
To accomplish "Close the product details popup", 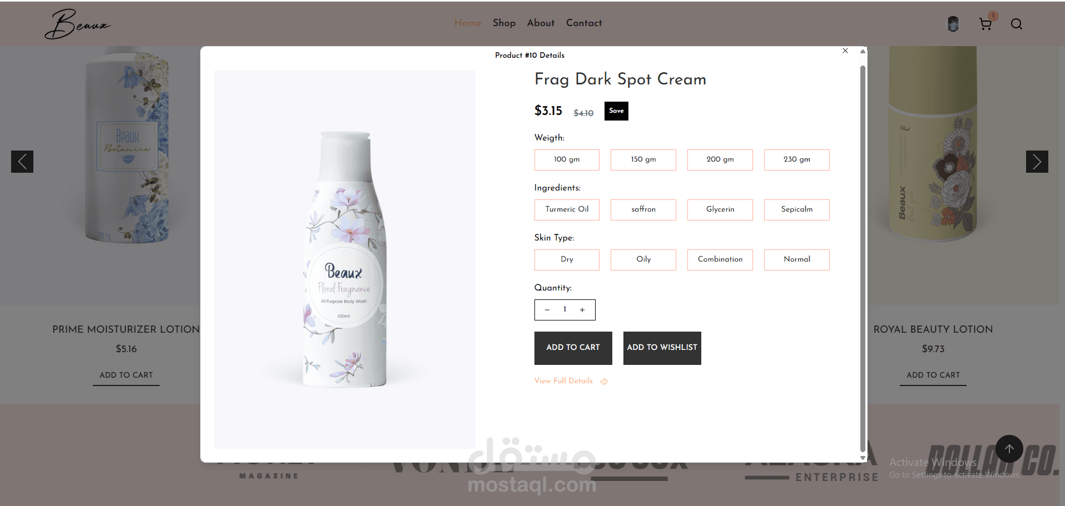I will coord(845,51).
